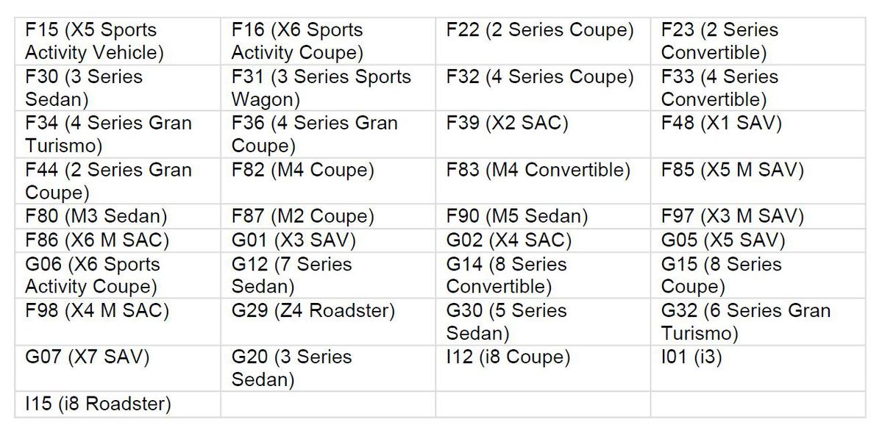Click the G01 (X3 SAV) cell
The image size is (882, 439).
294,240
